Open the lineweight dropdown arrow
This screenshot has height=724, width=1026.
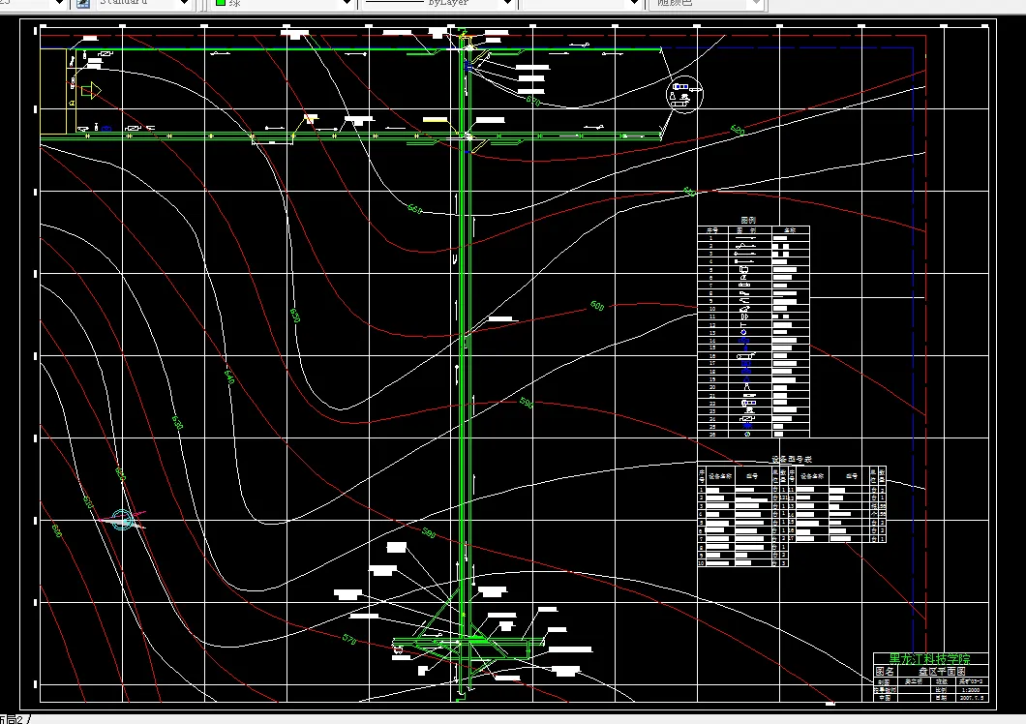point(633,3)
